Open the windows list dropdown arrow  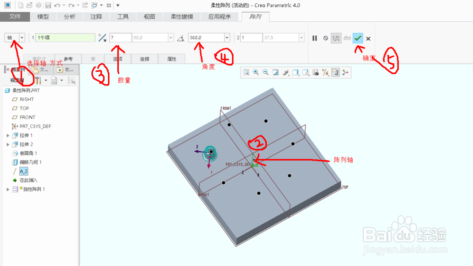tap(101, 5)
